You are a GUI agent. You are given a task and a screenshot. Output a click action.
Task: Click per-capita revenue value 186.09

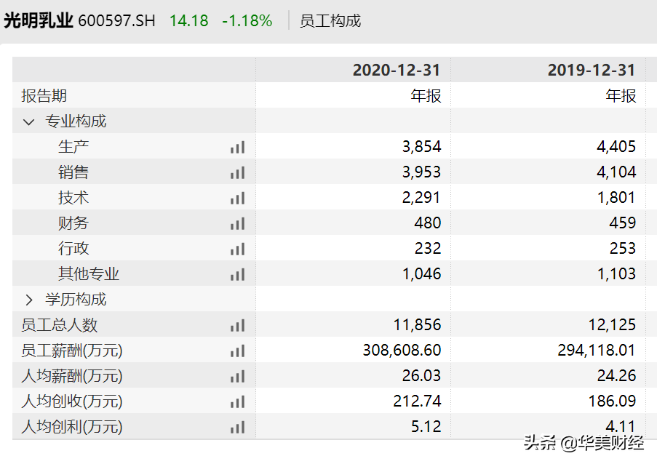pos(612,401)
